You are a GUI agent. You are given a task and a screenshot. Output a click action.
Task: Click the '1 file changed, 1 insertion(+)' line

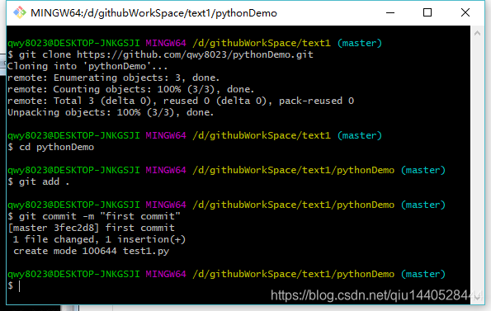click(x=99, y=240)
